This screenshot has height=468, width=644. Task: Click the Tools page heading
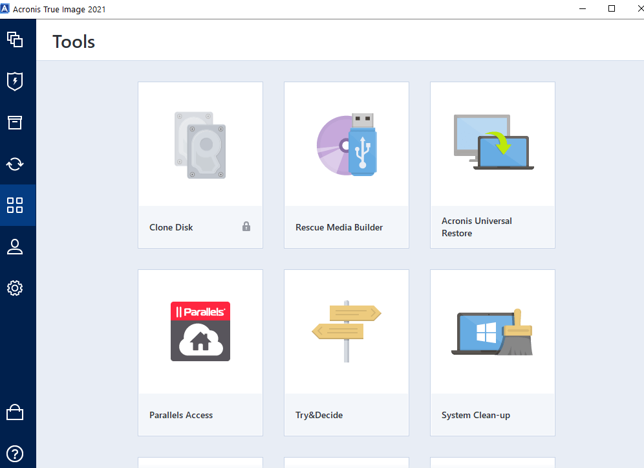(74, 41)
